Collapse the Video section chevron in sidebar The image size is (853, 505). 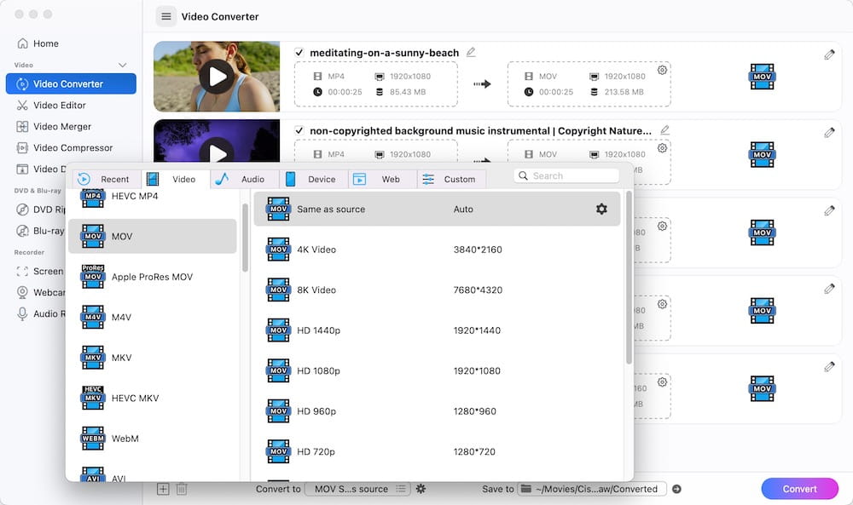coord(122,66)
